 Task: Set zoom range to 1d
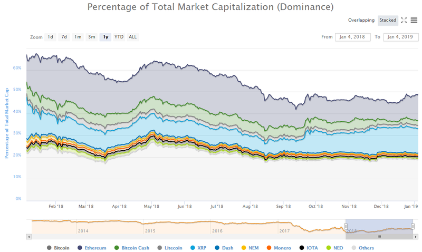[50, 37]
